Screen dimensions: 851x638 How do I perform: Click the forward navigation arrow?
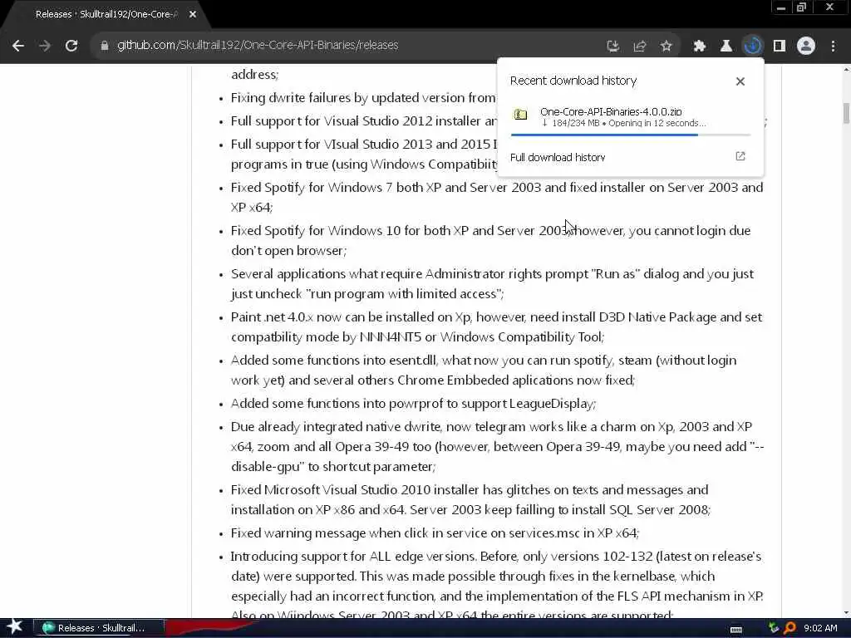pyautogui.click(x=45, y=46)
